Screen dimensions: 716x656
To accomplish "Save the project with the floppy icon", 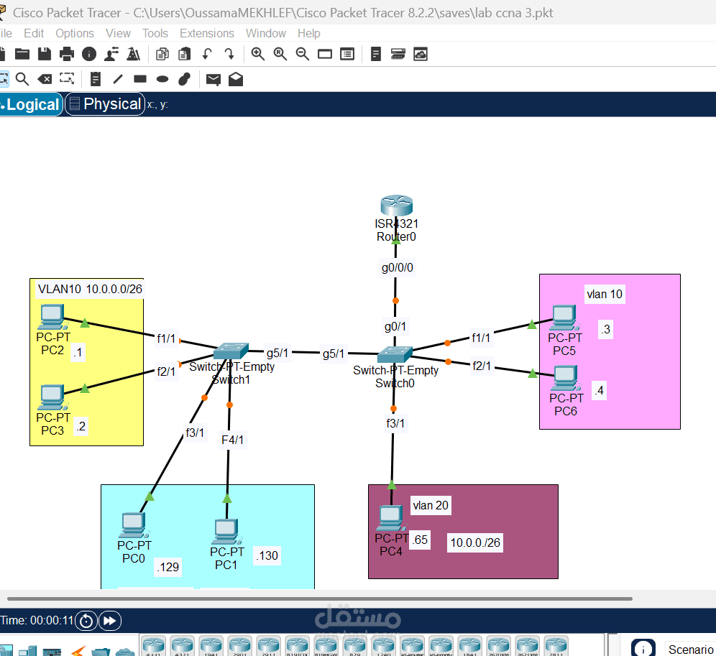I will coord(45,54).
